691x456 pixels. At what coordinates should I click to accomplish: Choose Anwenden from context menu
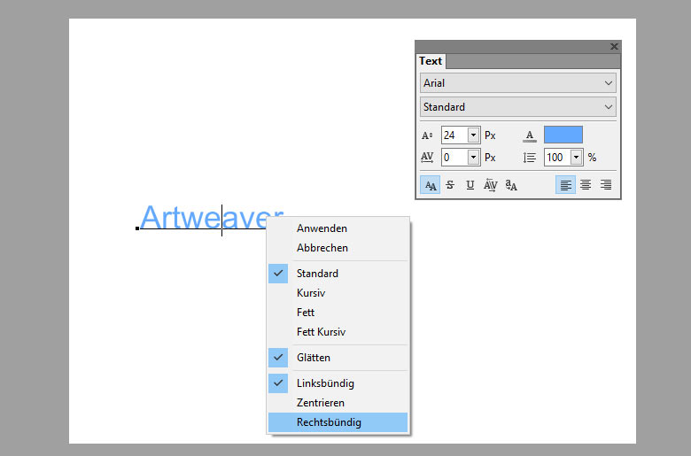pos(338,228)
